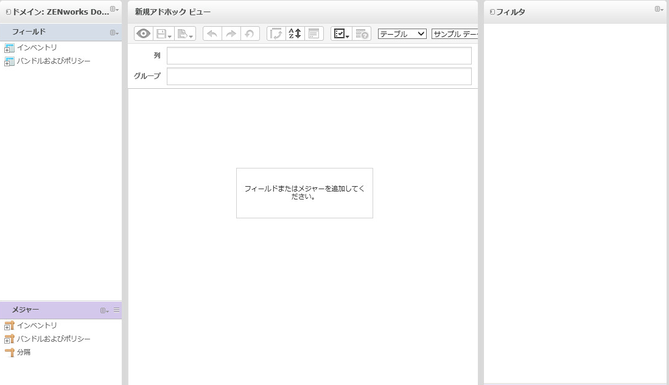Open the view options checklist dropdown
This screenshot has width=669, height=385.
(342, 33)
